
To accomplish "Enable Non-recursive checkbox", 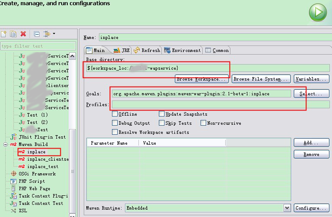I will coord(203,123).
